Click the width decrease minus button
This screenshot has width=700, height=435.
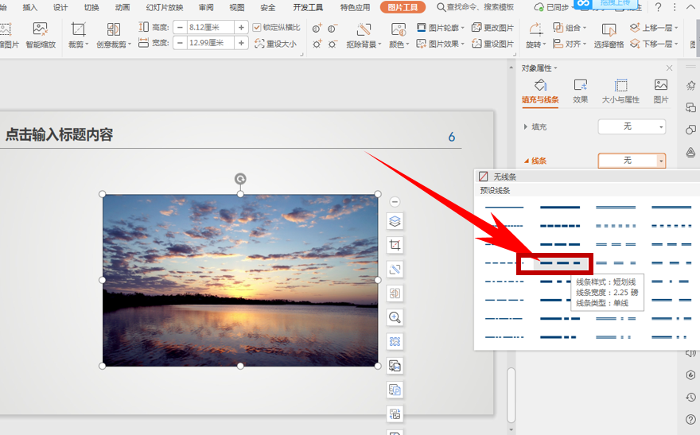tap(180, 43)
